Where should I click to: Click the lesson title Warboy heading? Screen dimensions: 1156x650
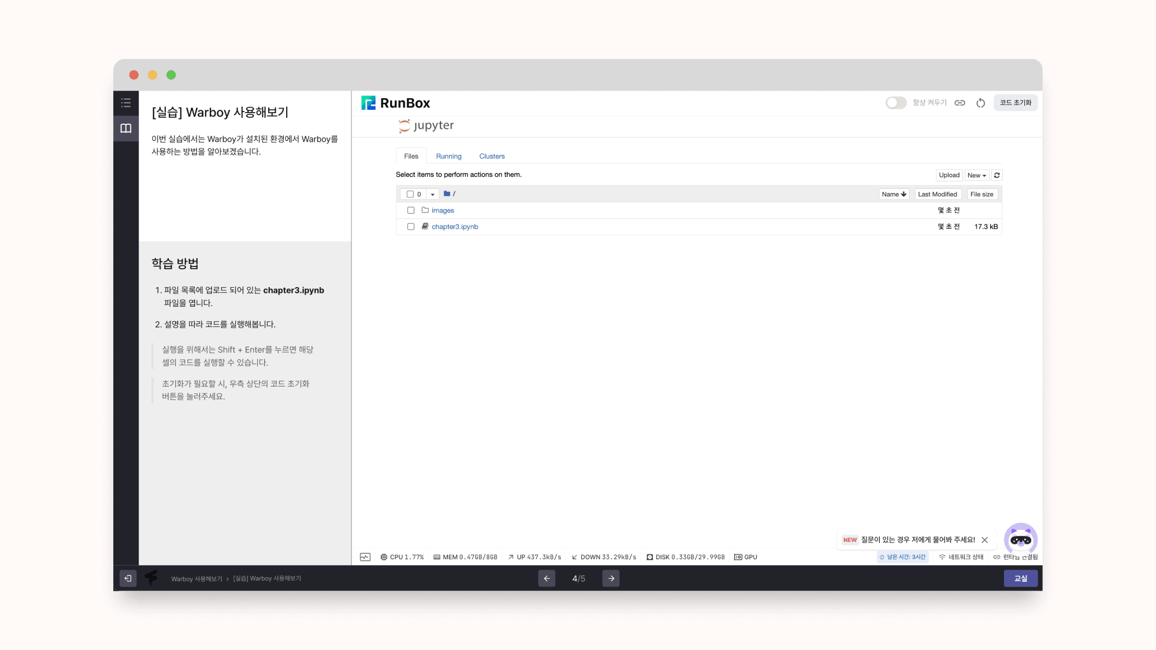click(220, 112)
